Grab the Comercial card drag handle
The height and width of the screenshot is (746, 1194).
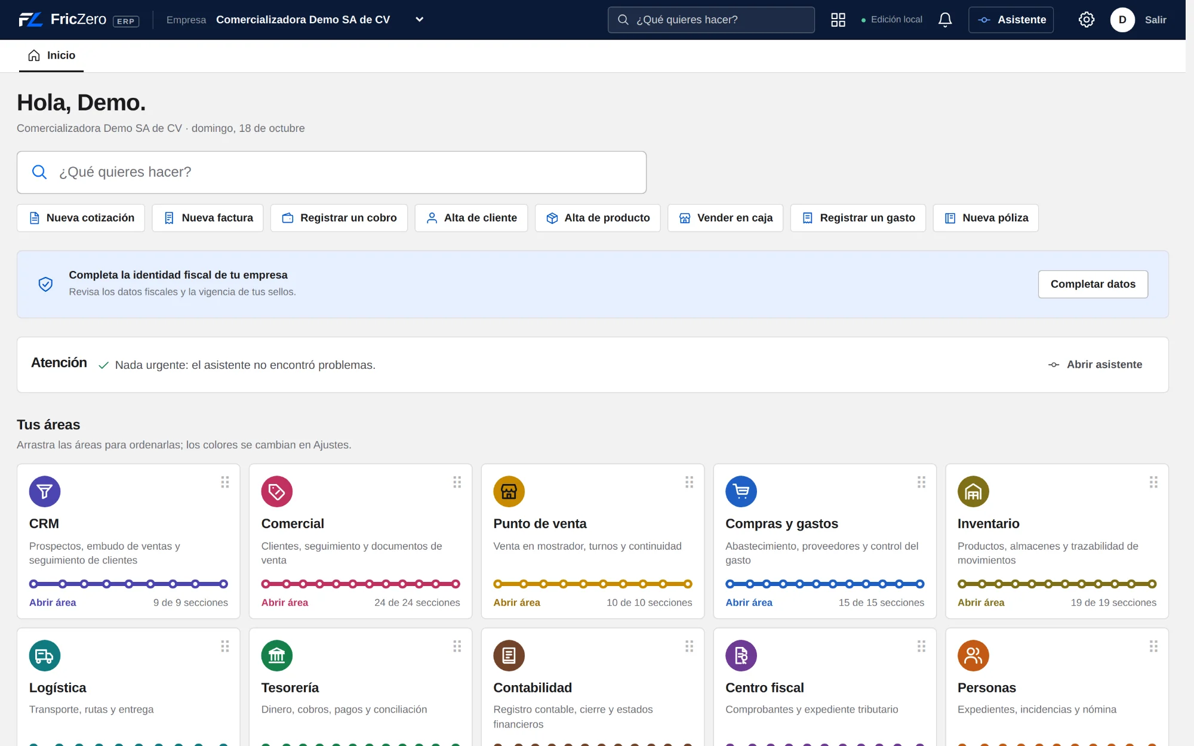point(457,482)
